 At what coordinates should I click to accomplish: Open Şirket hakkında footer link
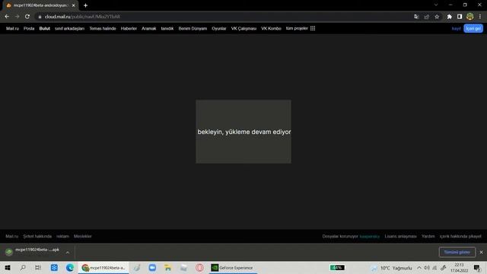(37, 236)
